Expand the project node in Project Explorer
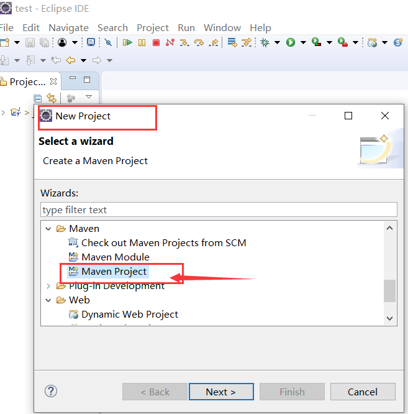 (3, 113)
